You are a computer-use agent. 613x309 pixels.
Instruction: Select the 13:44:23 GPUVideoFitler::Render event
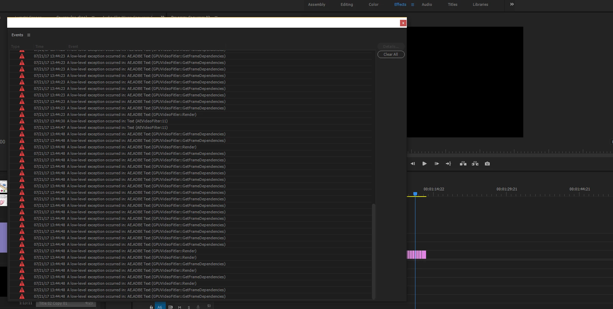(x=190, y=115)
